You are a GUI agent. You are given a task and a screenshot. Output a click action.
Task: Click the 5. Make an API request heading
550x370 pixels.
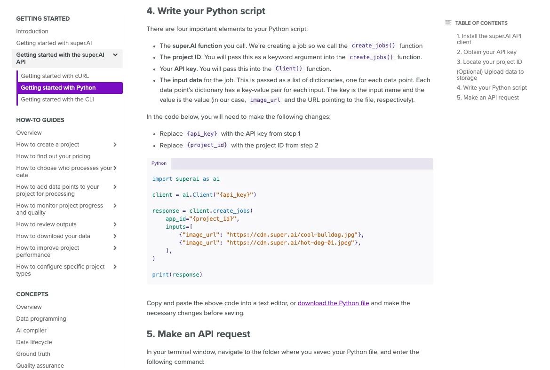(x=199, y=334)
